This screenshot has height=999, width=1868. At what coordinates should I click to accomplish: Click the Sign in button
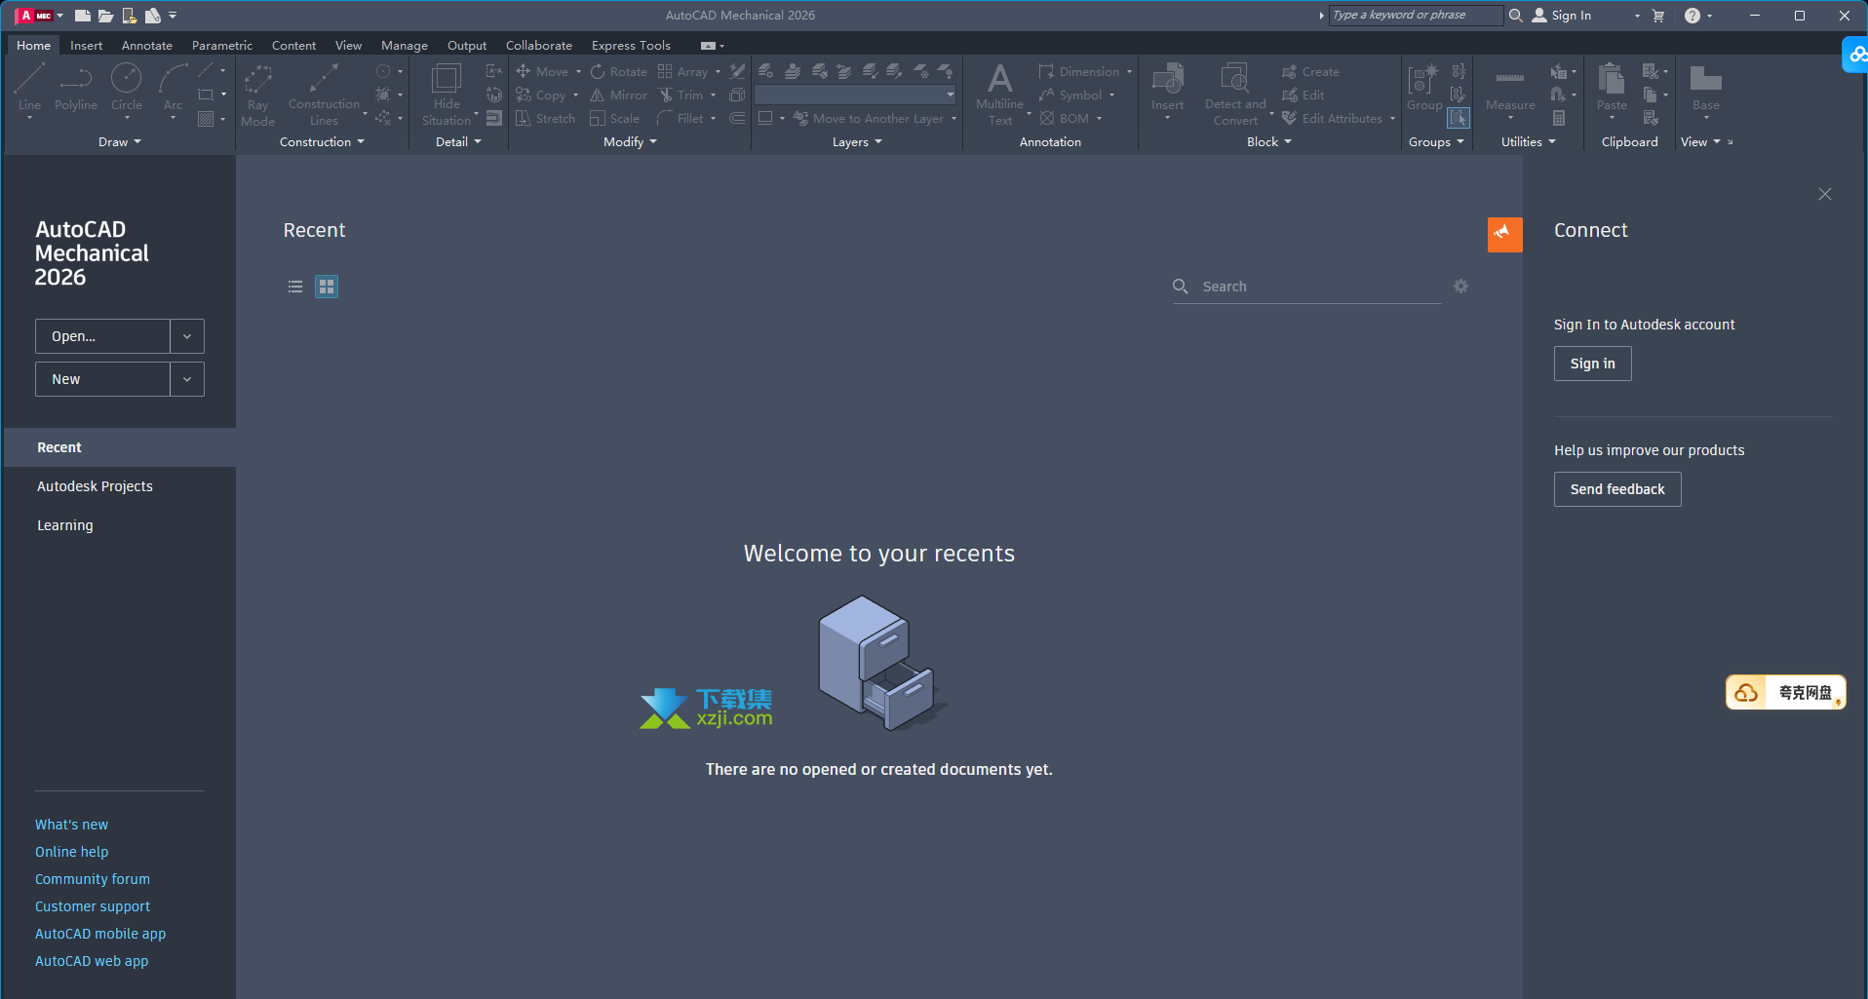[x=1592, y=364]
